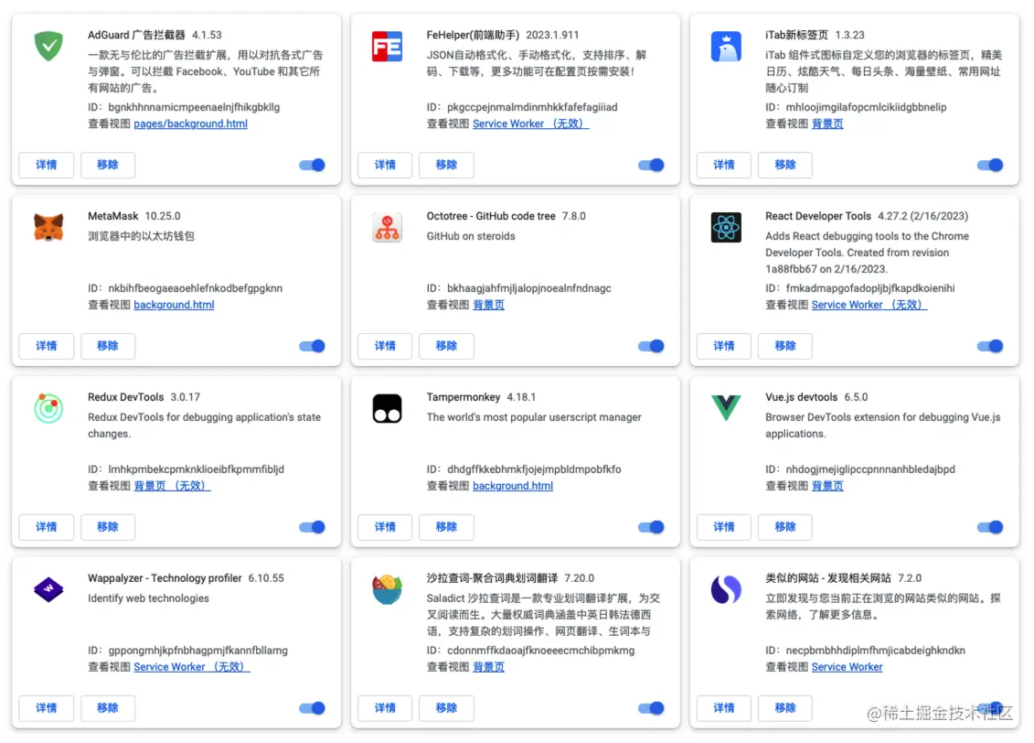
Task: Show Redux DevTools 详情 details
Action: 46,526
